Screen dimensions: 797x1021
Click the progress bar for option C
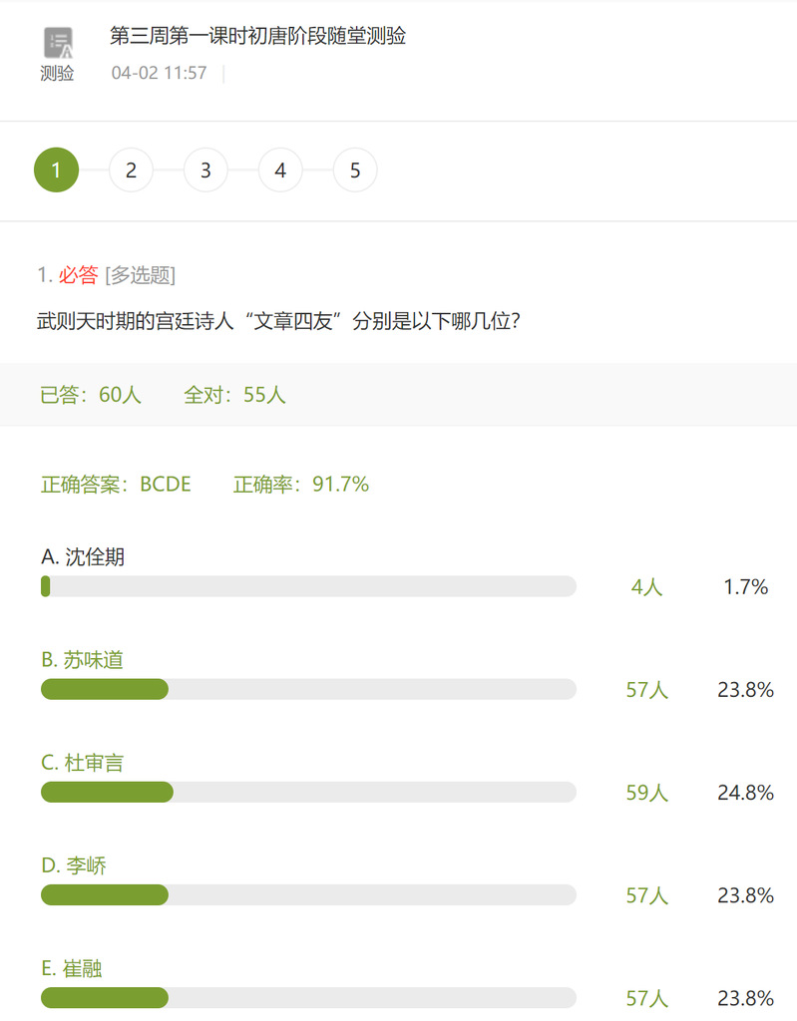coord(308,792)
